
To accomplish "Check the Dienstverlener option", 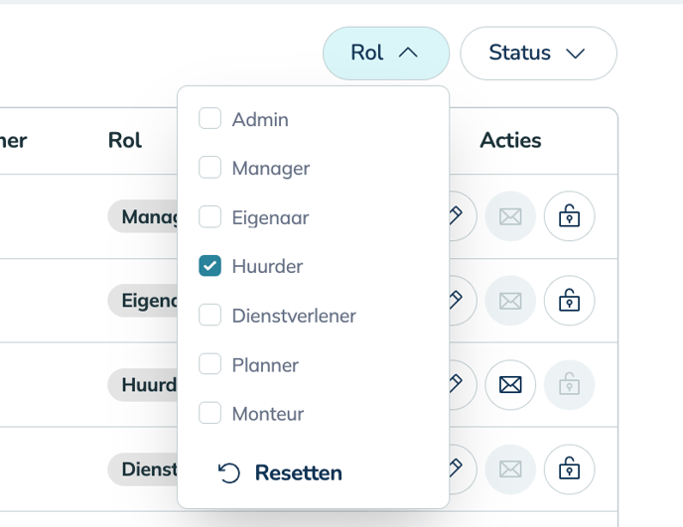I will [x=209, y=316].
